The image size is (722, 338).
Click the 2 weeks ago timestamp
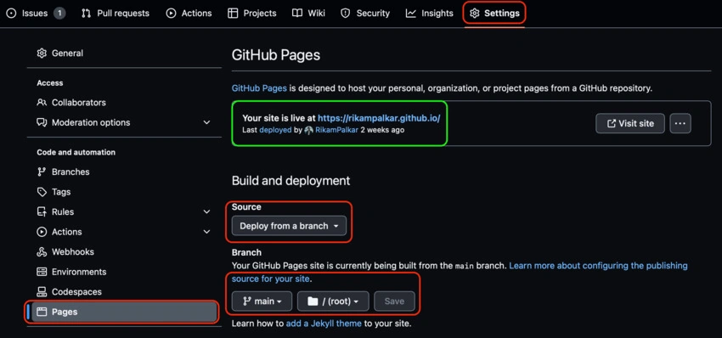382,130
